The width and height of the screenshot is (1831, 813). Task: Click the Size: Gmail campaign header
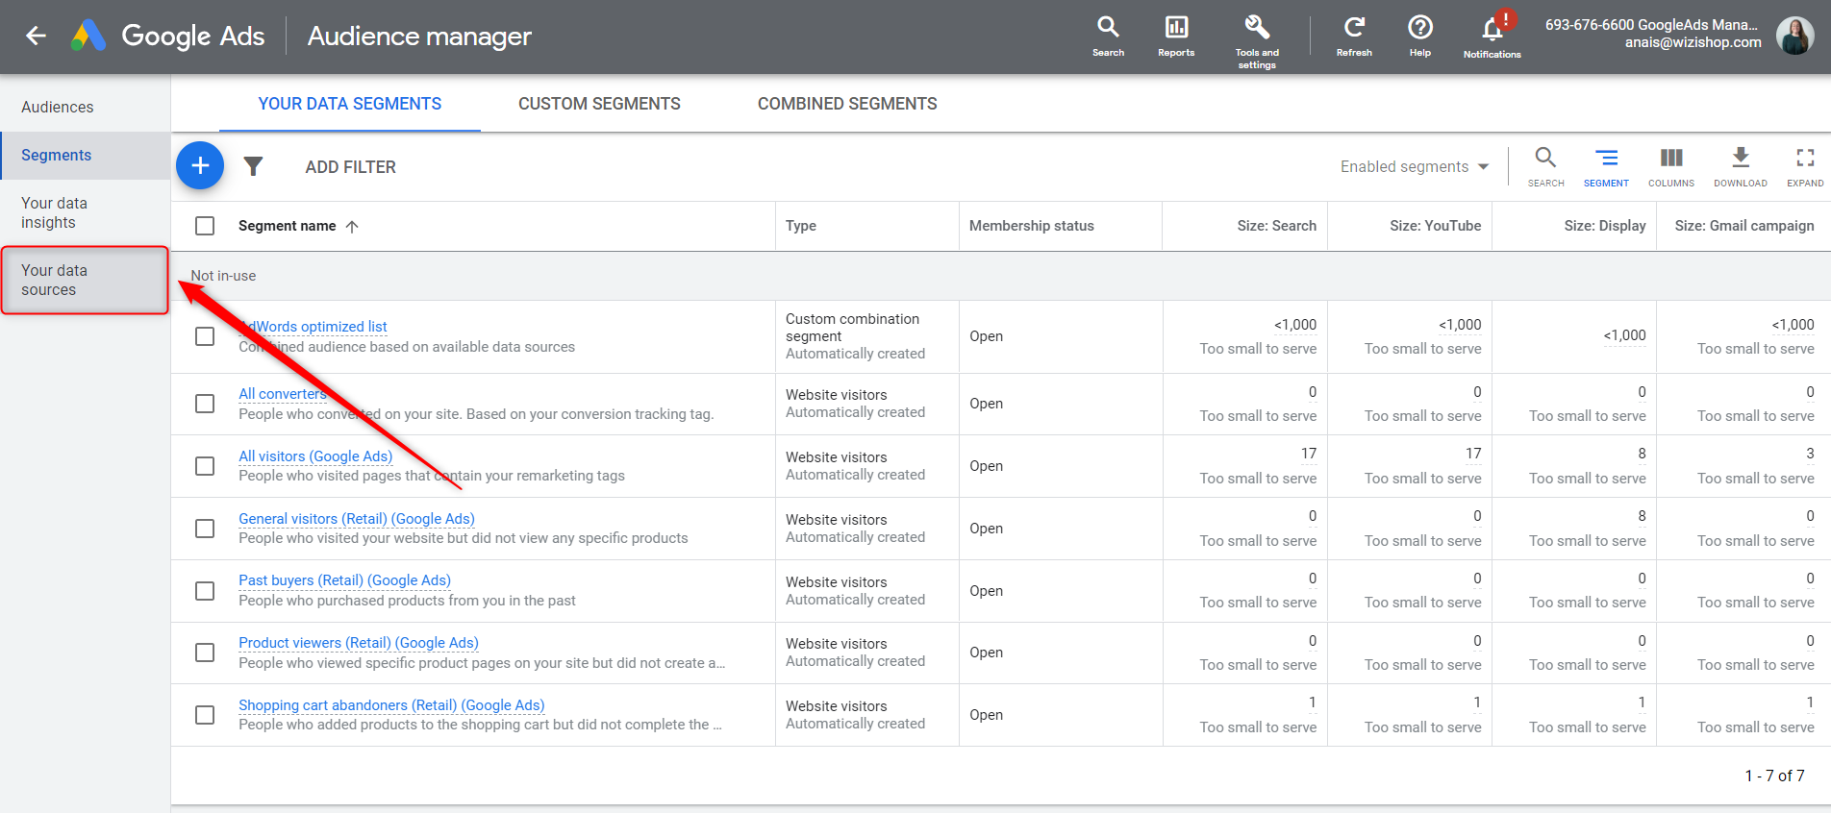tap(1744, 226)
